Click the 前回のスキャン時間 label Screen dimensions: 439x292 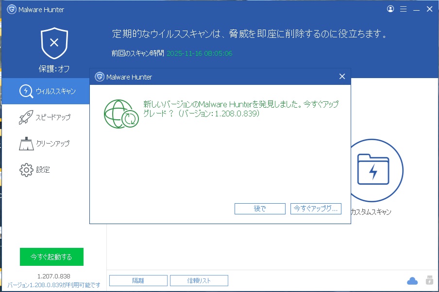click(x=137, y=53)
